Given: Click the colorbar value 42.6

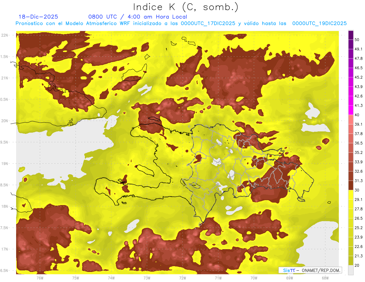Looking at the screenshot, I should 359,96.
